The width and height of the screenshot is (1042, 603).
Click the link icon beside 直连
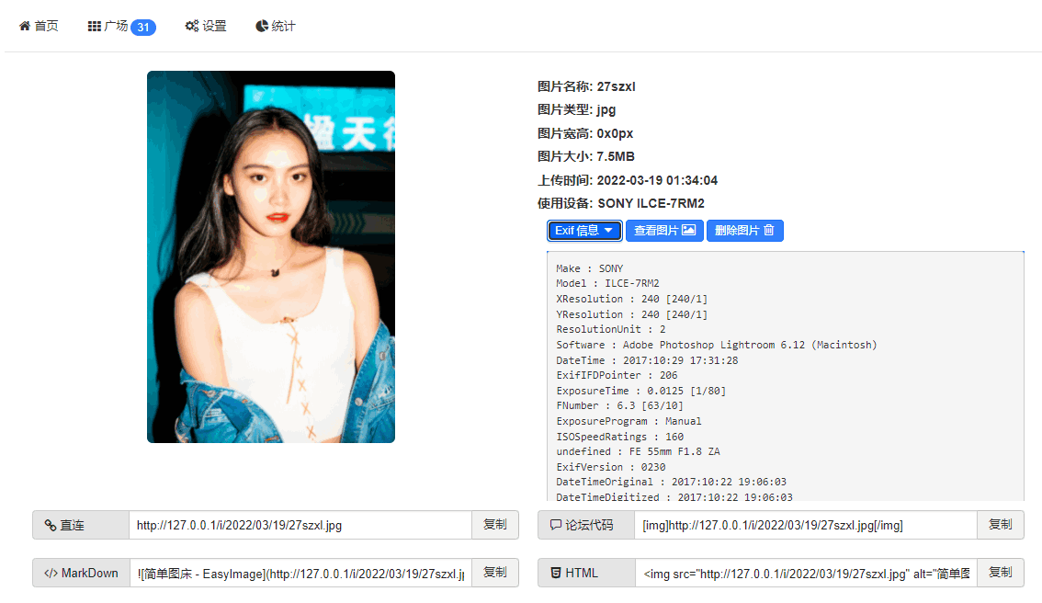click(51, 524)
